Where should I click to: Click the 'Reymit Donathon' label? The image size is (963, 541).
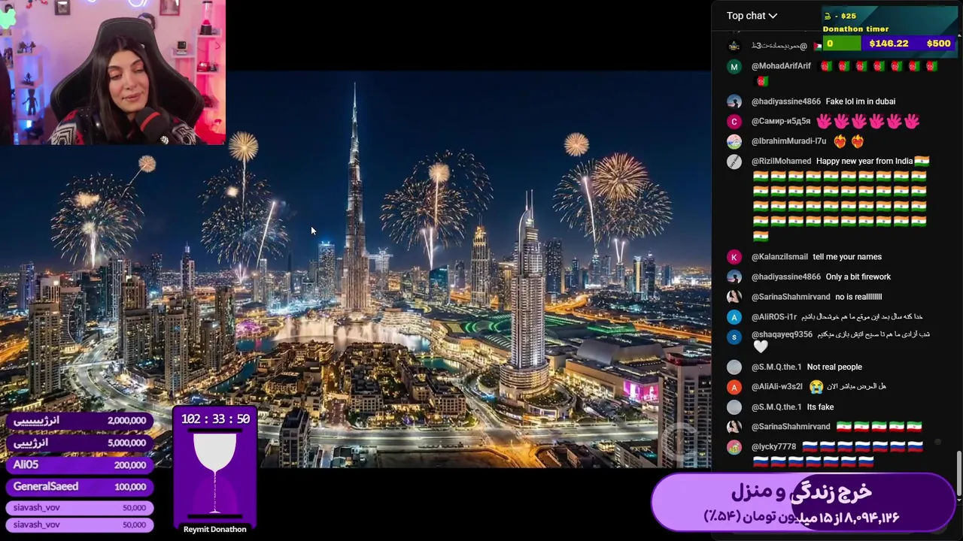(215, 529)
